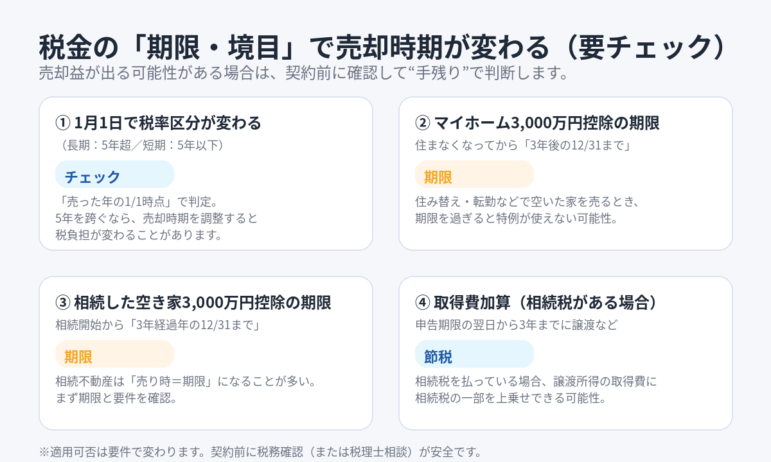This screenshot has width=771, height=462.
Task: Open the heading マイホーム3,000万円控除の期限
Action: click(546, 123)
